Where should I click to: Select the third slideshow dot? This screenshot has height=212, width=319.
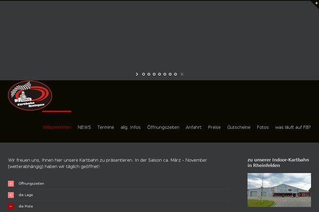click(154, 74)
